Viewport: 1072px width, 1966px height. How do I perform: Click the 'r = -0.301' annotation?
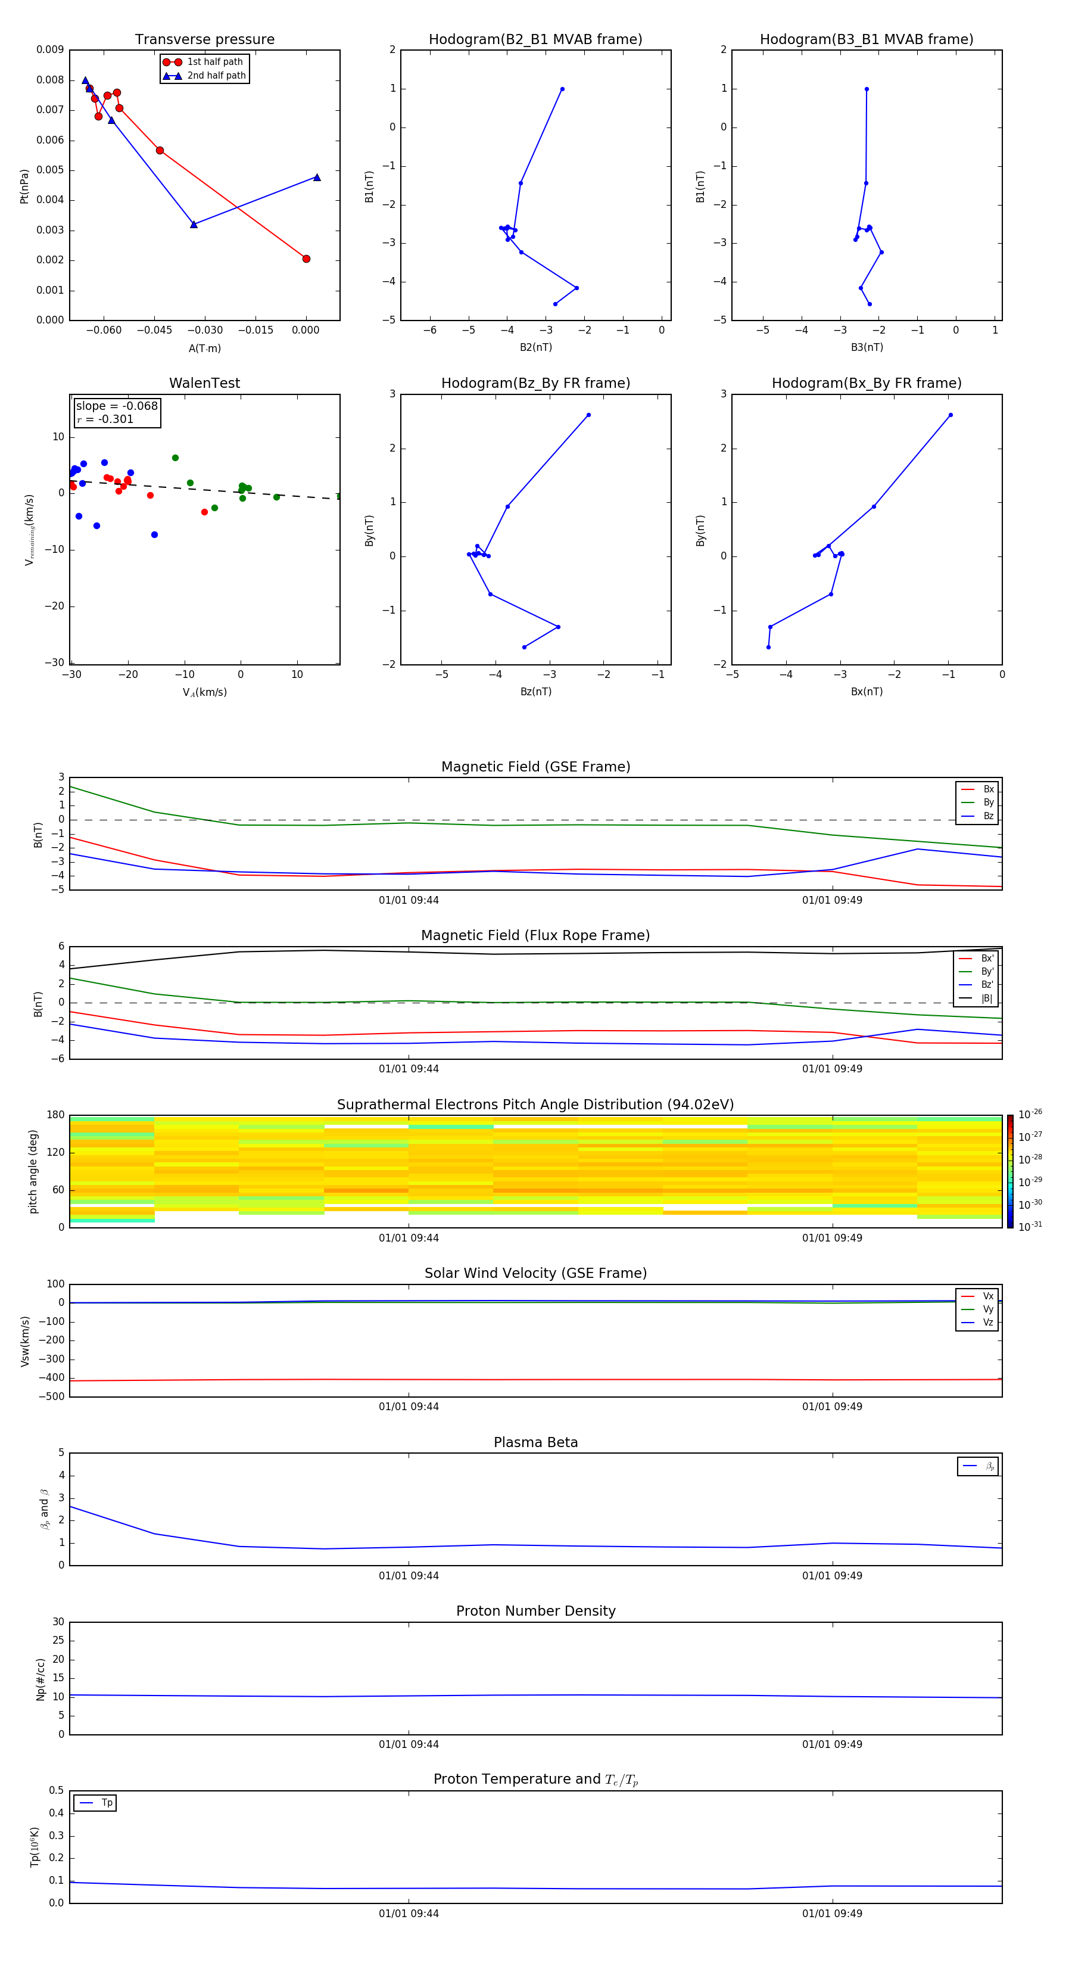tap(105, 419)
